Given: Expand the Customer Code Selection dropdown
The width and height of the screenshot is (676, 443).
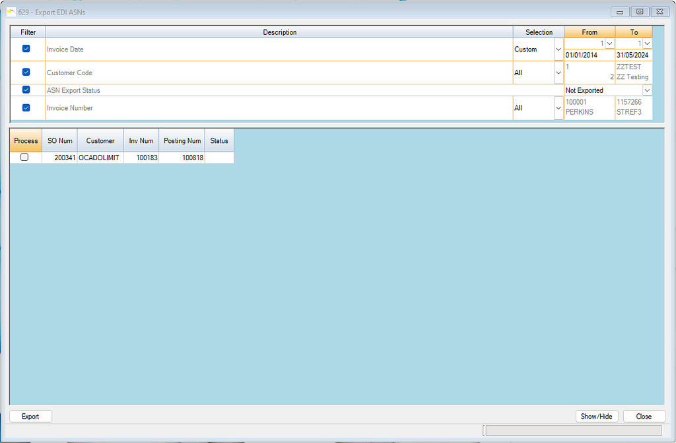Looking at the screenshot, I should 558,73.
